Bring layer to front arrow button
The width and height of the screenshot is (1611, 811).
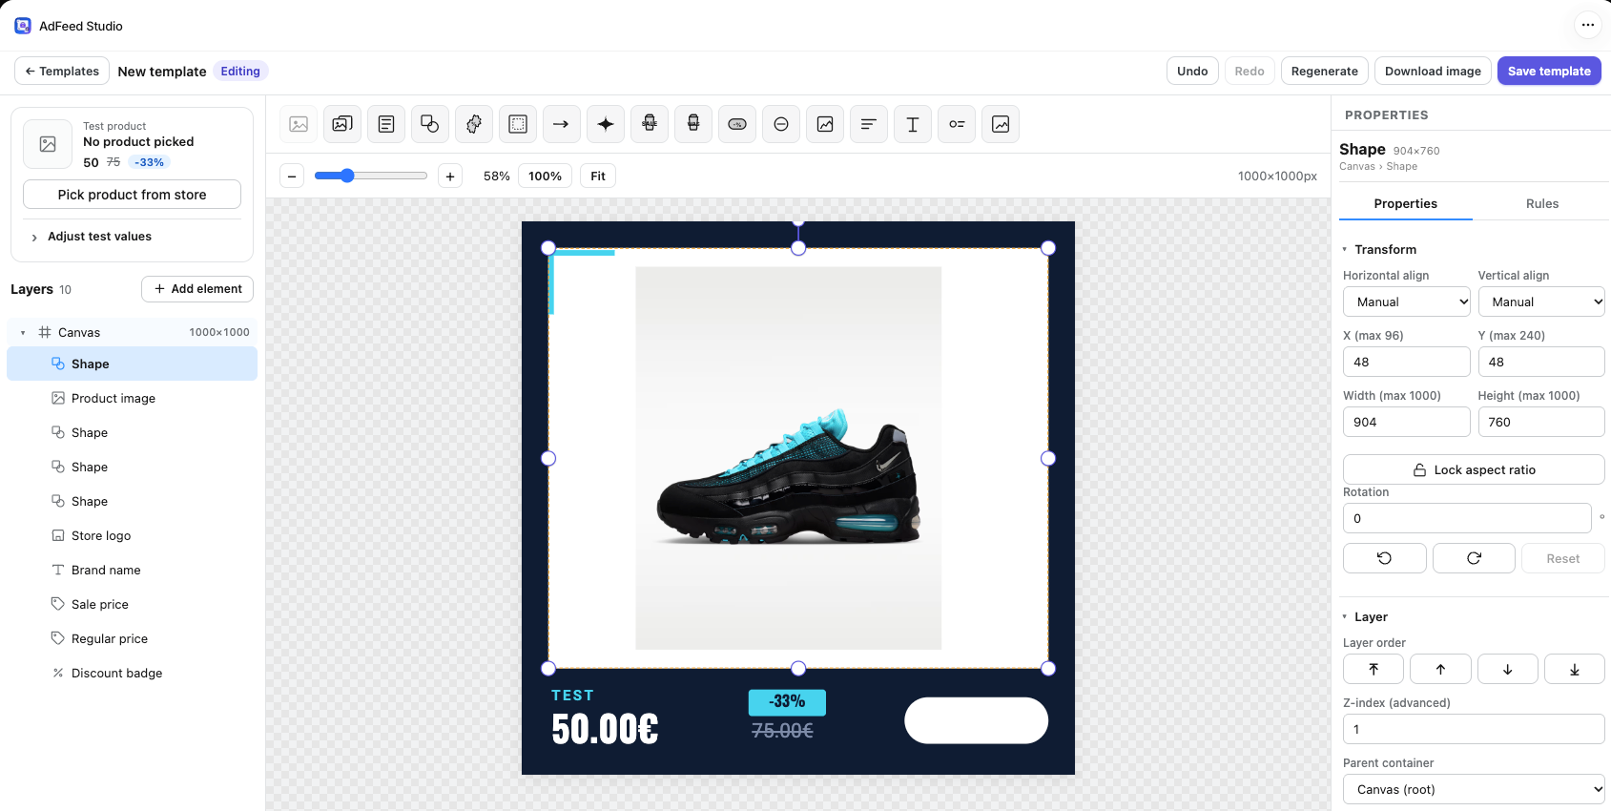[1373, 669]
